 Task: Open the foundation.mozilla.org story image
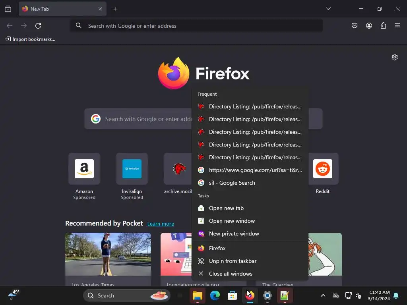(176, 254)
